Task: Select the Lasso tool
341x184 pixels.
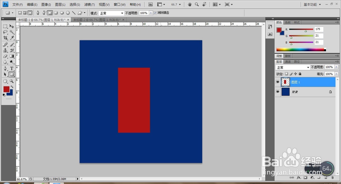Action: [x=5, y=32]
